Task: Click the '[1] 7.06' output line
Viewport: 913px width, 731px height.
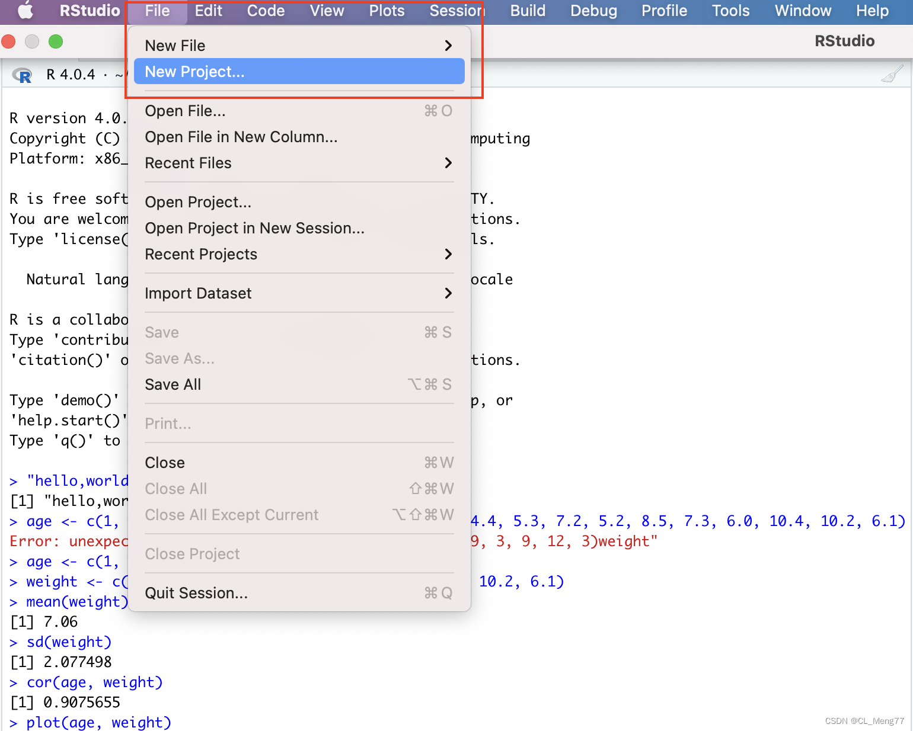Action: [x=44, y=622]
